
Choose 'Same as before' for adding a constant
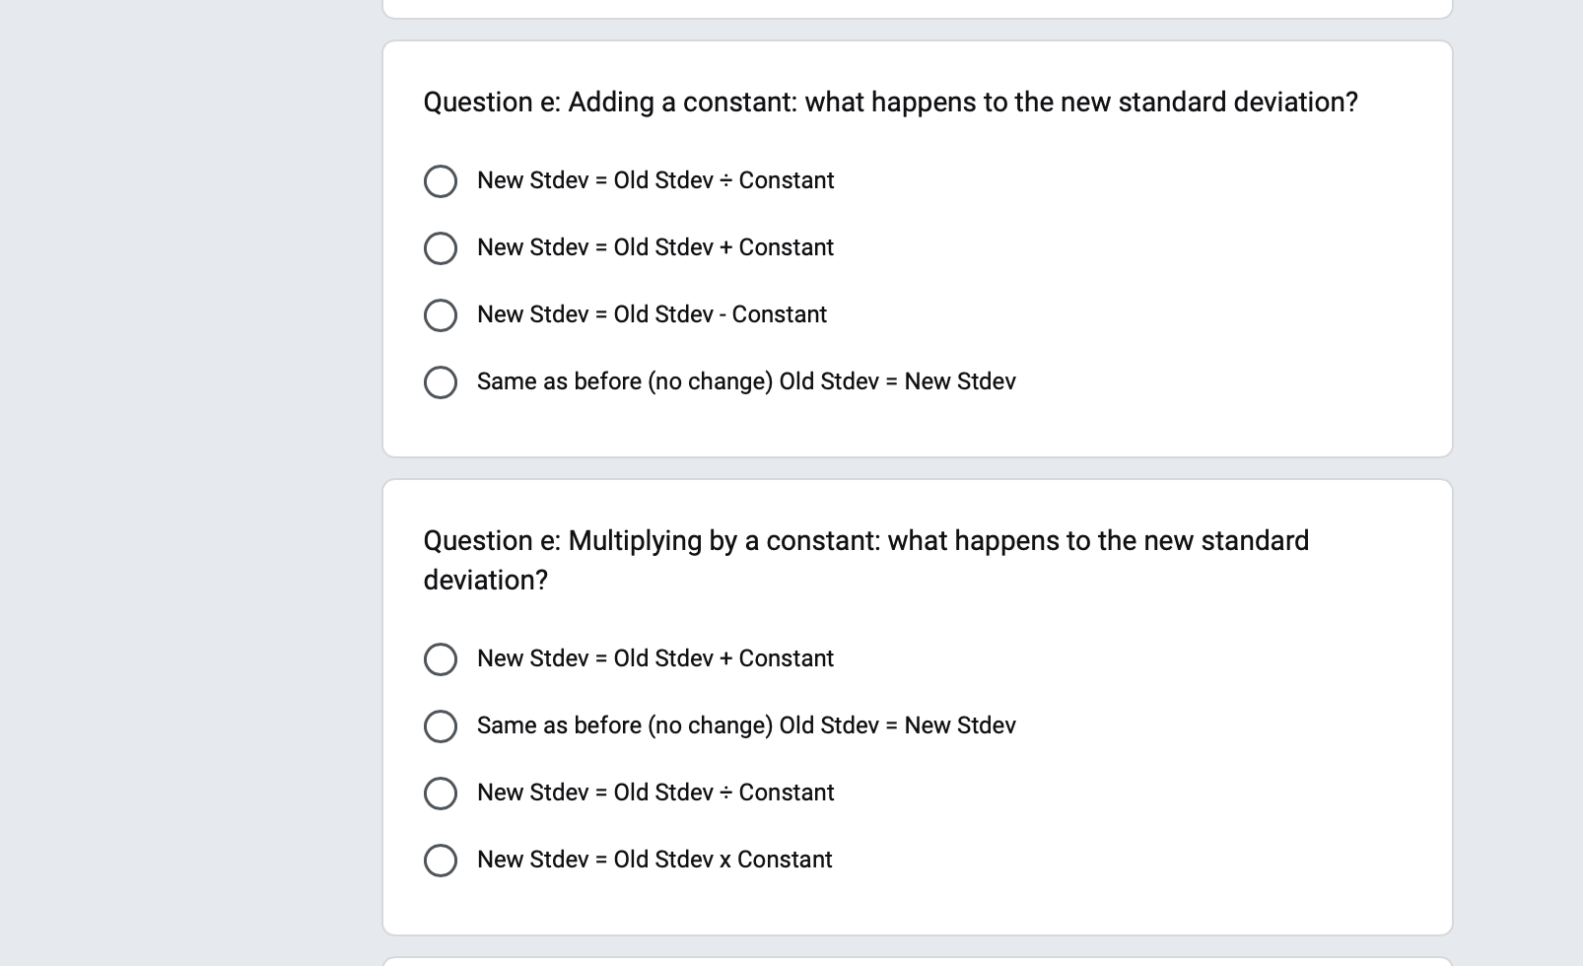click(x=441, y=382)
